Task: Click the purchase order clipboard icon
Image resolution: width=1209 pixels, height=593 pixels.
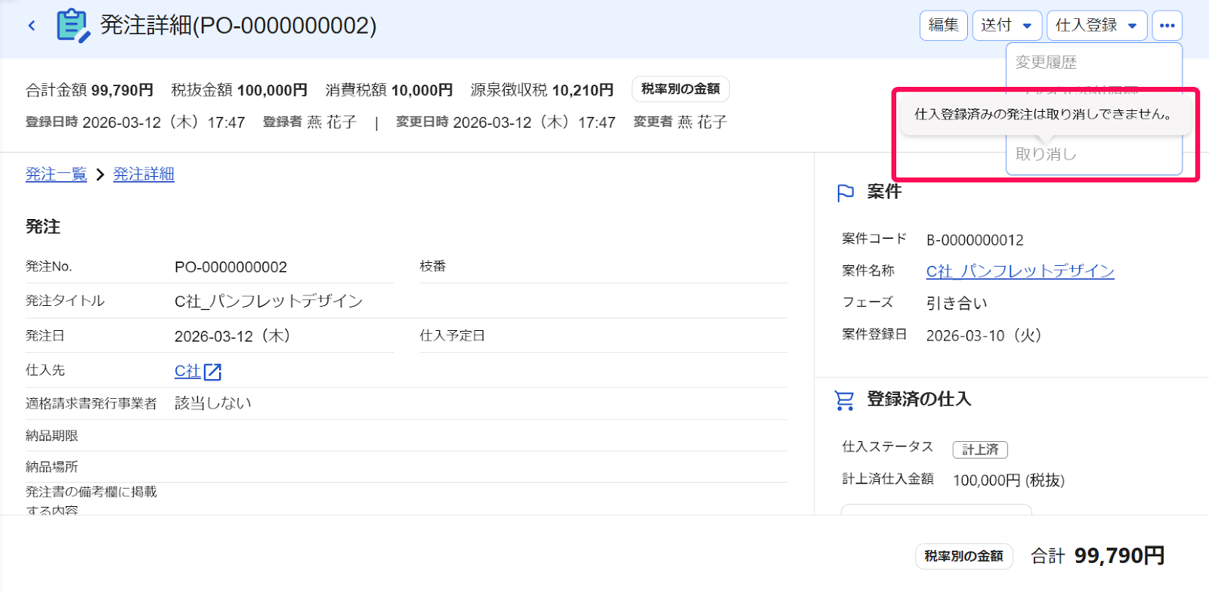Action: point(73,26)
